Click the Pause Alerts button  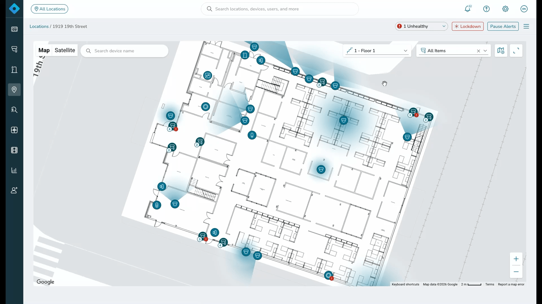(x=503, y=26)
